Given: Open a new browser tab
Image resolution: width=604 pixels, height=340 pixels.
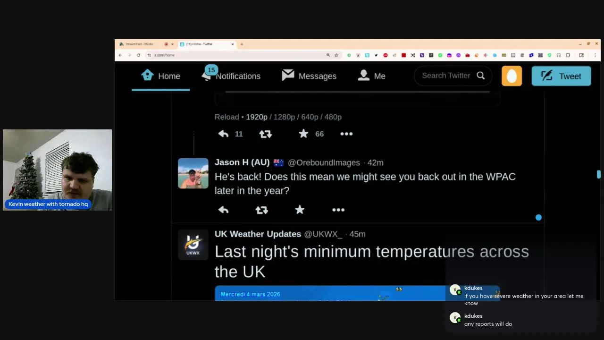Looking at the screenshot, I should pyautogui.click(x=242, y=44).
